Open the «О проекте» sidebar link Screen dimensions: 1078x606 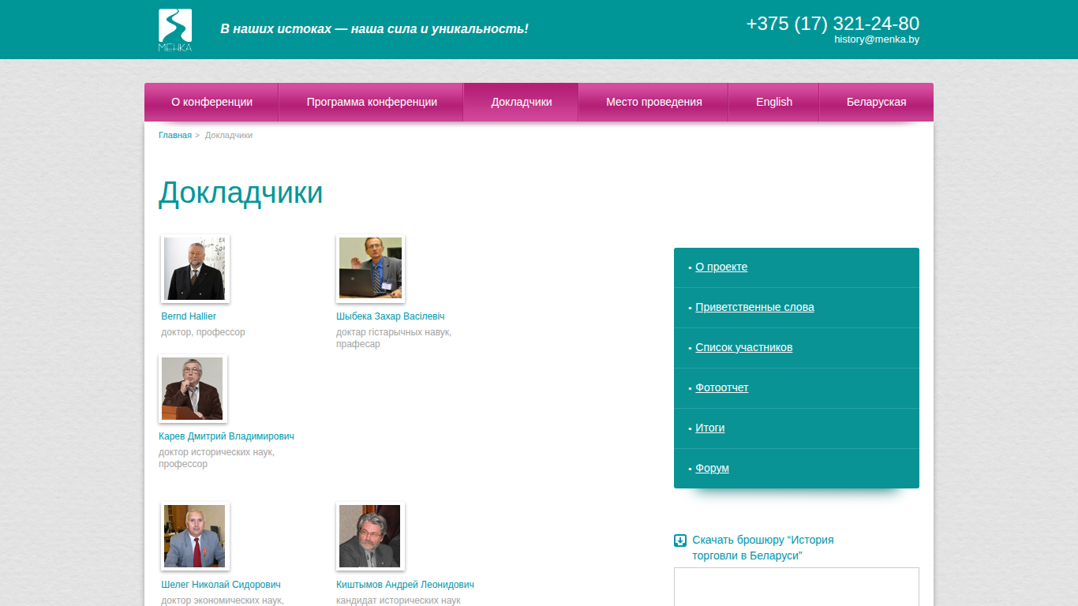[x=721, y=267]
